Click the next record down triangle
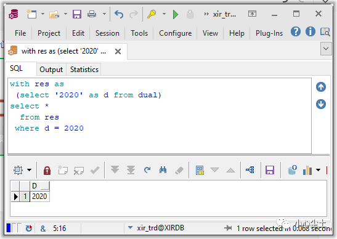This screenshot has width=337, height=239. coord(215,170)
